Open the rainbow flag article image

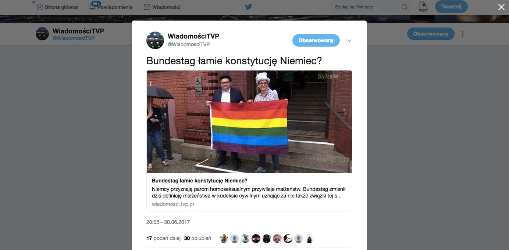pyautogui.click(x=249, y=122)
